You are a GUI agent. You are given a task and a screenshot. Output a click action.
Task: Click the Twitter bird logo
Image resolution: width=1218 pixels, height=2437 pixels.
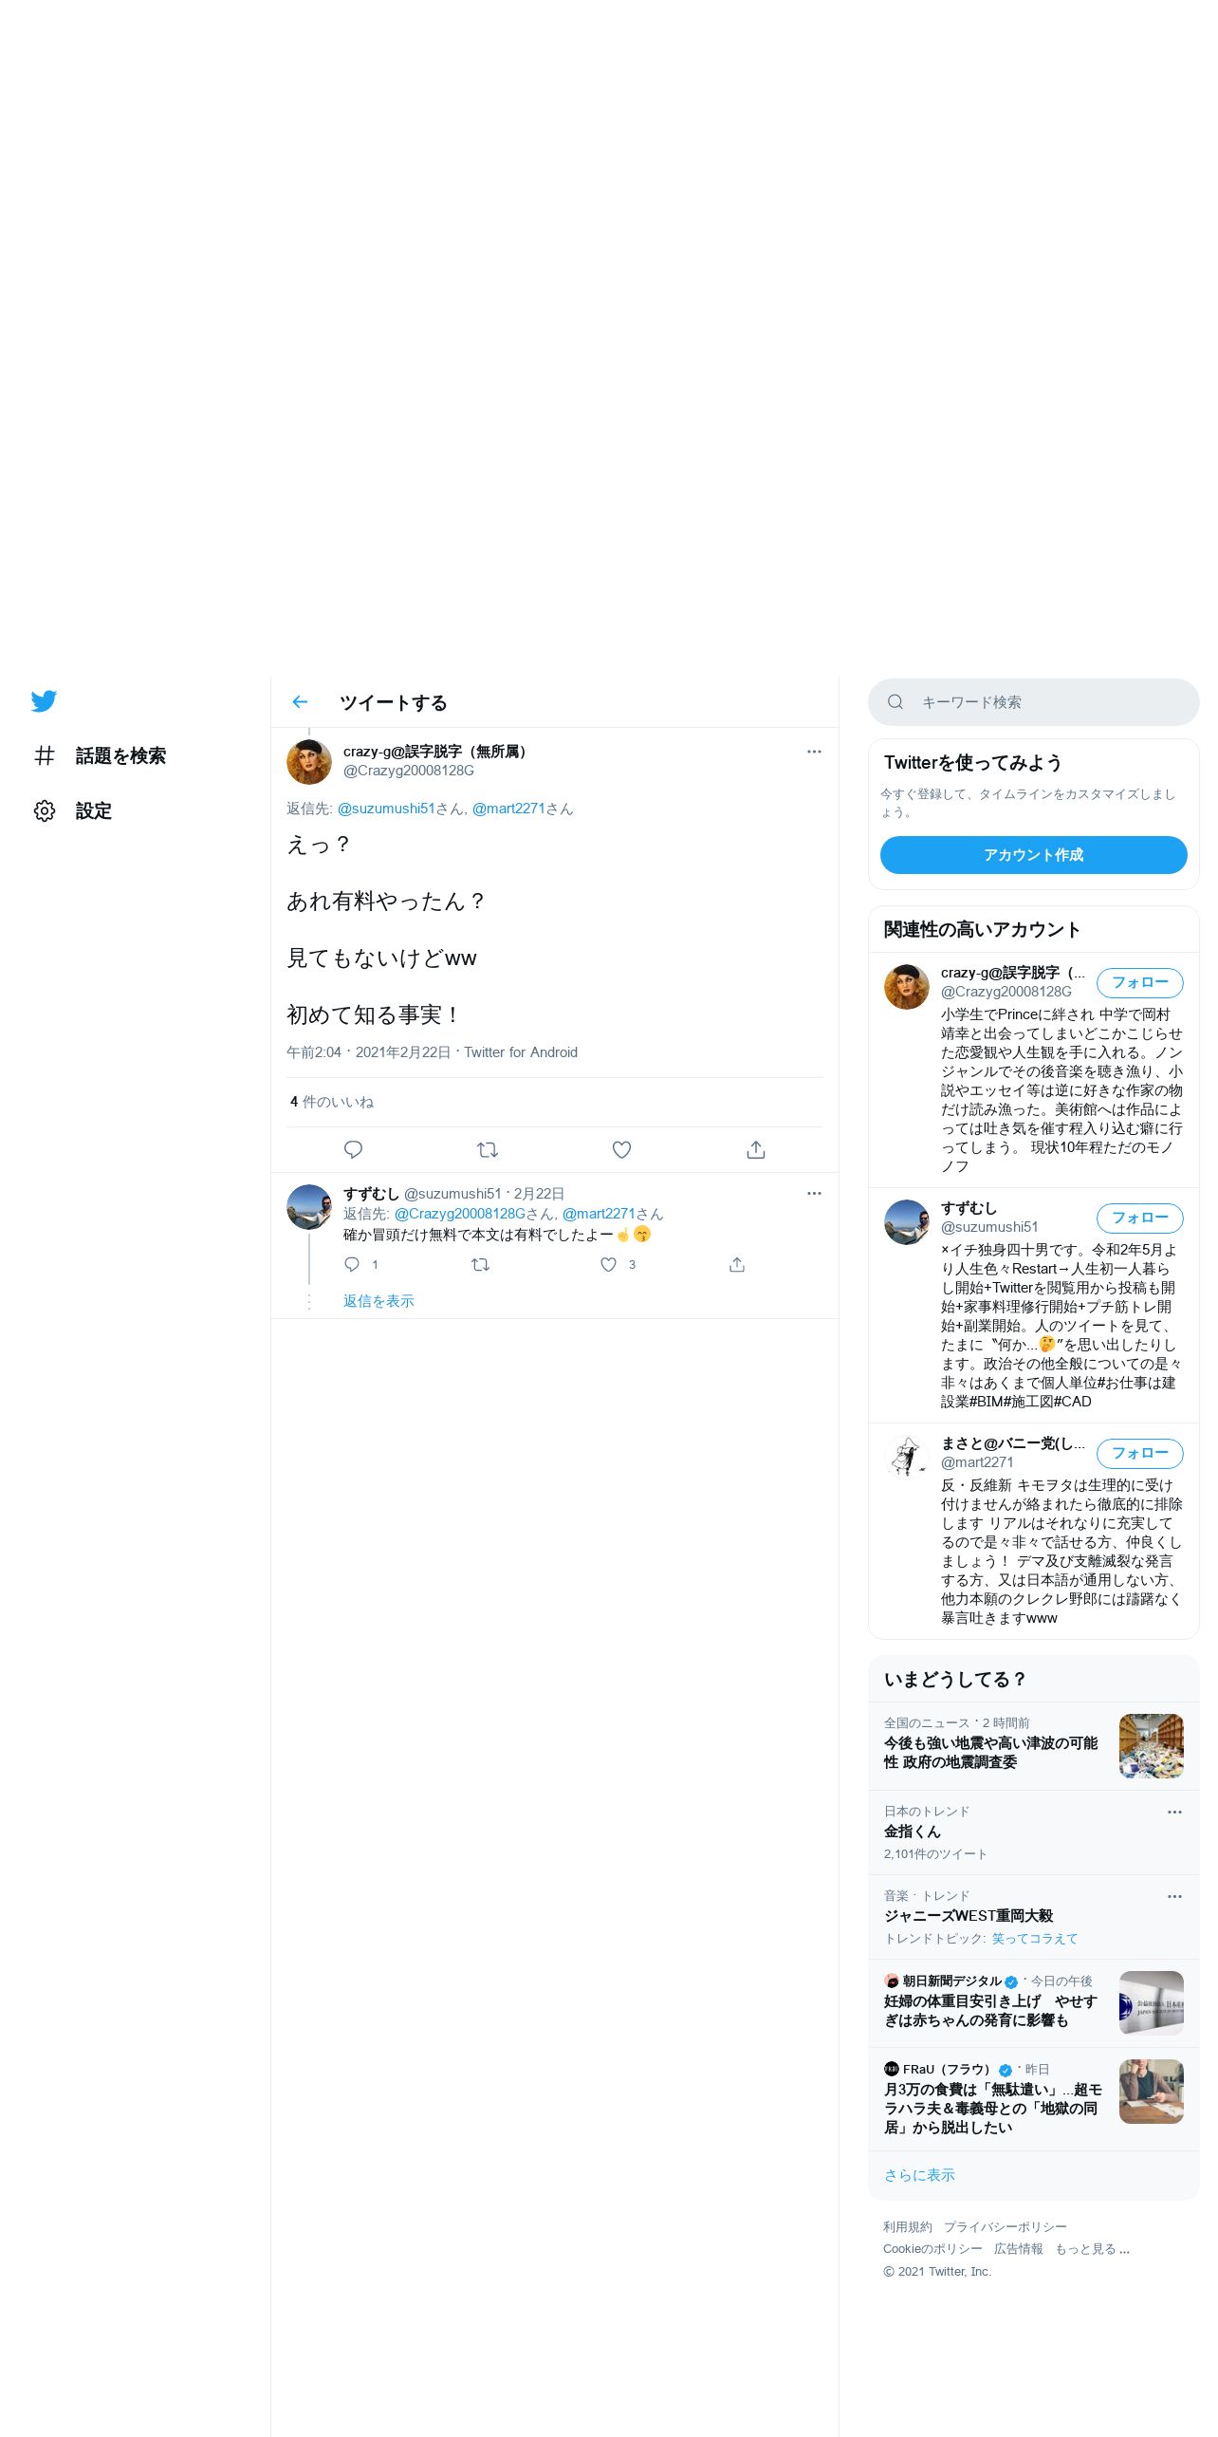44,701
